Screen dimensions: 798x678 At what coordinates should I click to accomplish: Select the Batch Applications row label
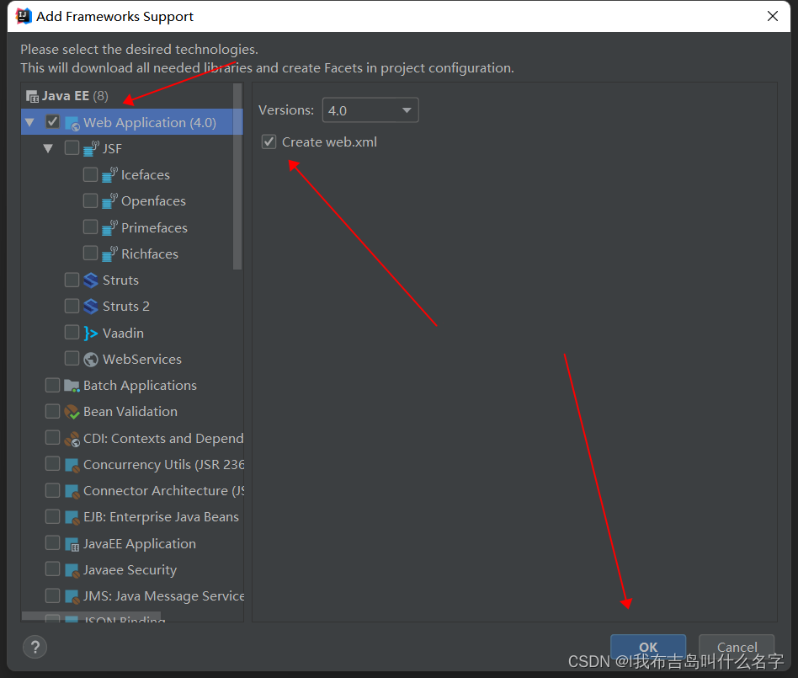[x=140, y=386]
